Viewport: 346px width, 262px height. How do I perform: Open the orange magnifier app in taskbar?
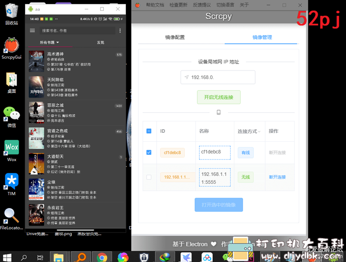pyautogui.click(x=81, y=257)
